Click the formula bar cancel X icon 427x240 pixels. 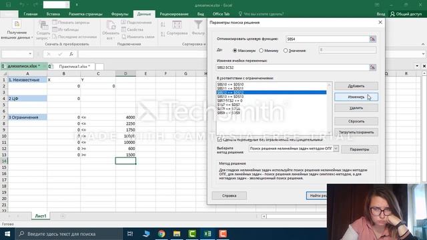pyautogui.click(x=49, y=54)
